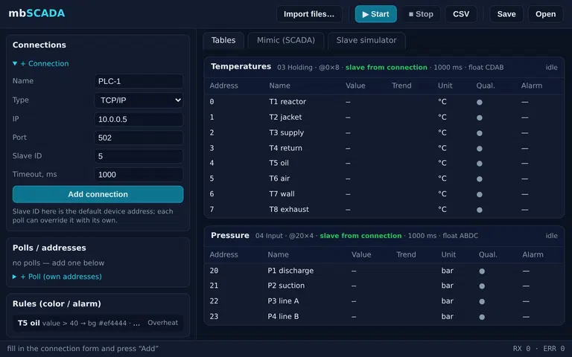Select the T4 return row name

tap(286, 148)
